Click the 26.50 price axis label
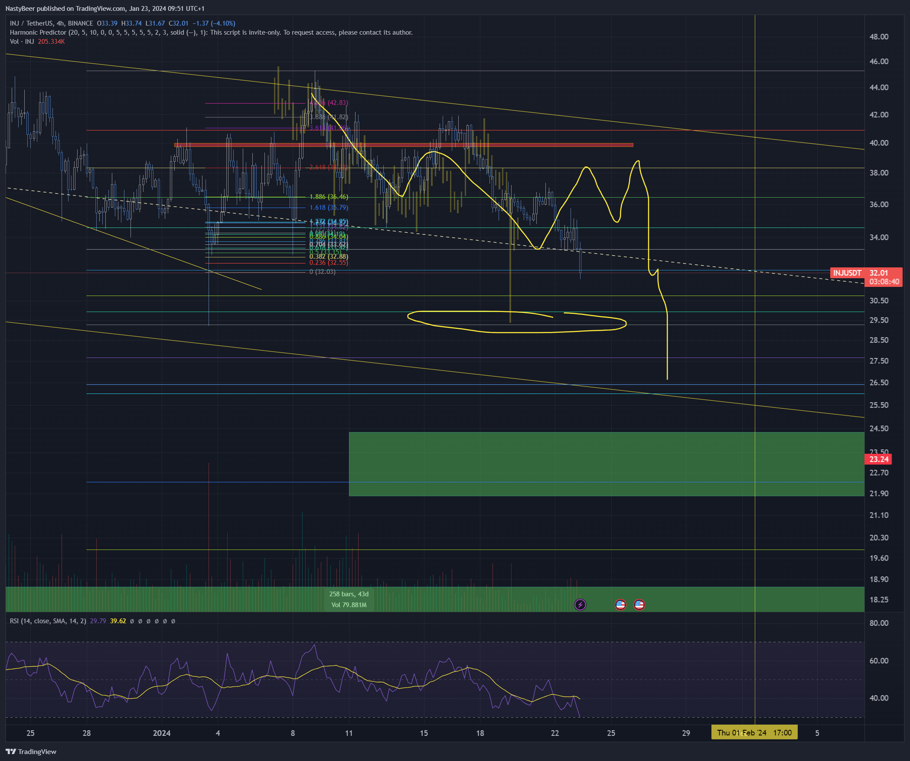The image size is (910, 761). (x=879, y=383)
